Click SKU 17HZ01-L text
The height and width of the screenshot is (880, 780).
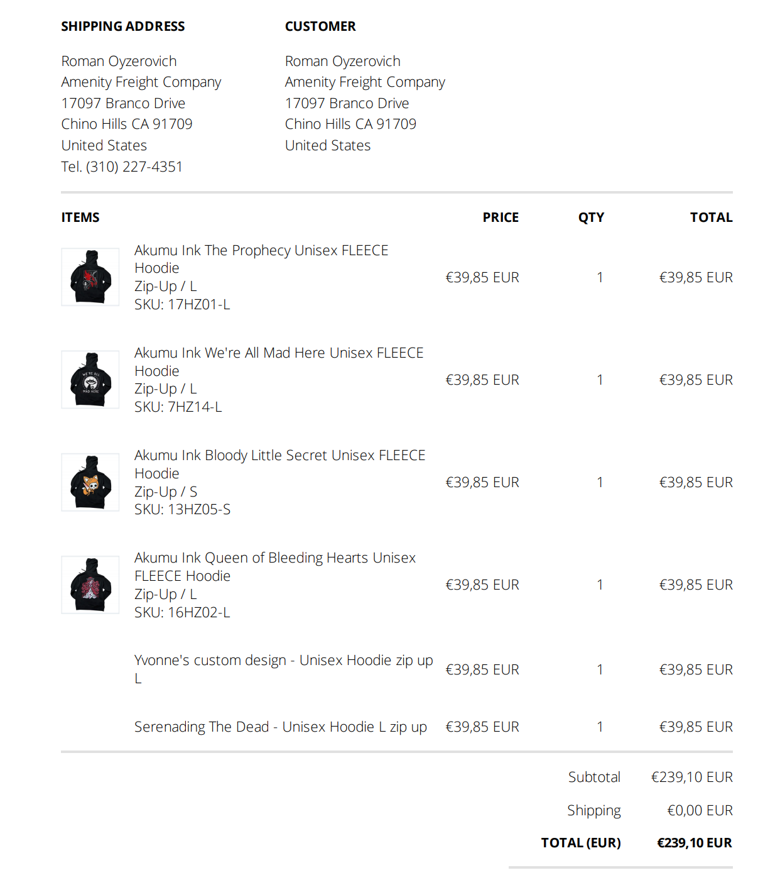tap(182, 305)
